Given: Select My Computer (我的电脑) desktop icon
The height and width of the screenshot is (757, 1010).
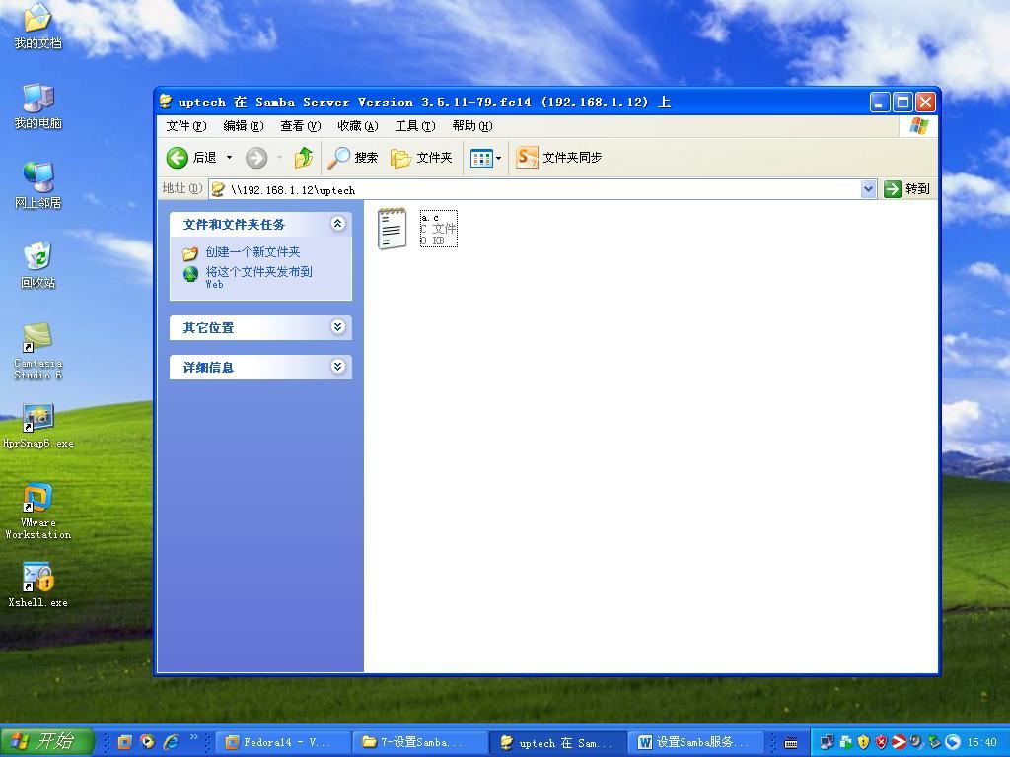Looking at the screenshot, I should (x=38, y=106).
